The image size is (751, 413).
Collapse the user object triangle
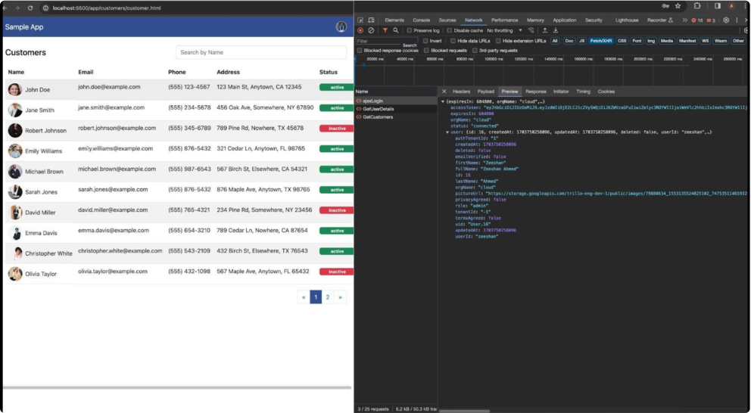click(x=447, y=132)
